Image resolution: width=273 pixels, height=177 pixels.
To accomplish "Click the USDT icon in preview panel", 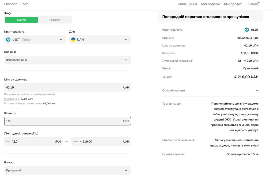I will pos(247,30).
